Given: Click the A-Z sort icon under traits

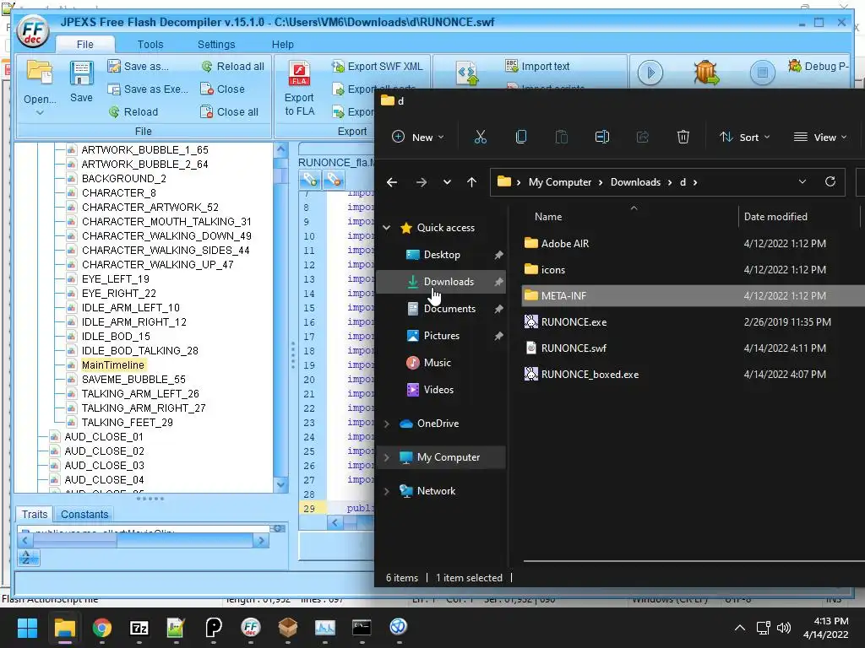Looking at the screenshot, I should 26,558.
